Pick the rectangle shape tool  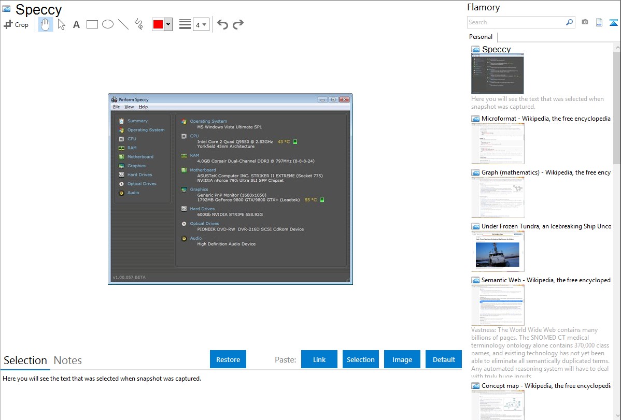pos(92,24)
